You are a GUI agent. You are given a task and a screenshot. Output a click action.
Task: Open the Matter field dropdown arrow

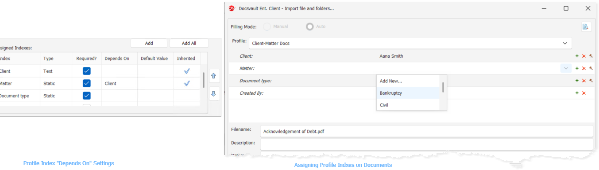565,68
